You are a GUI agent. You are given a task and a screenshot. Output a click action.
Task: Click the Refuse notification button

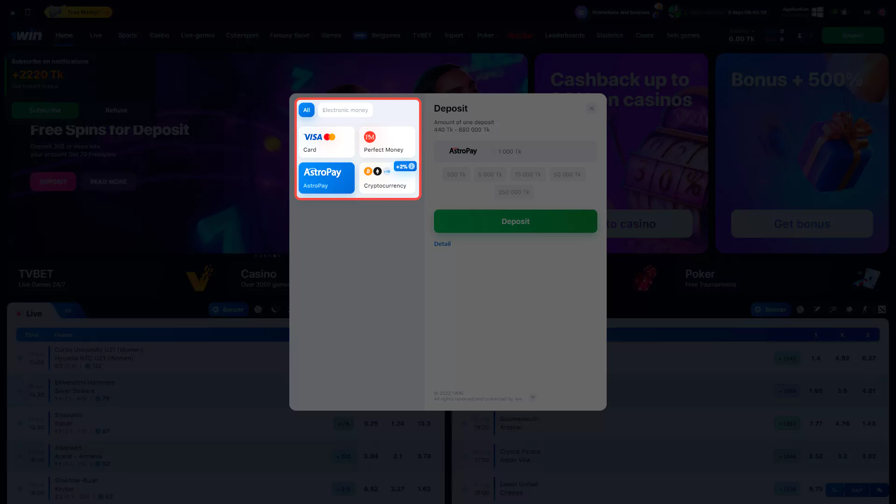pos(116,110)
